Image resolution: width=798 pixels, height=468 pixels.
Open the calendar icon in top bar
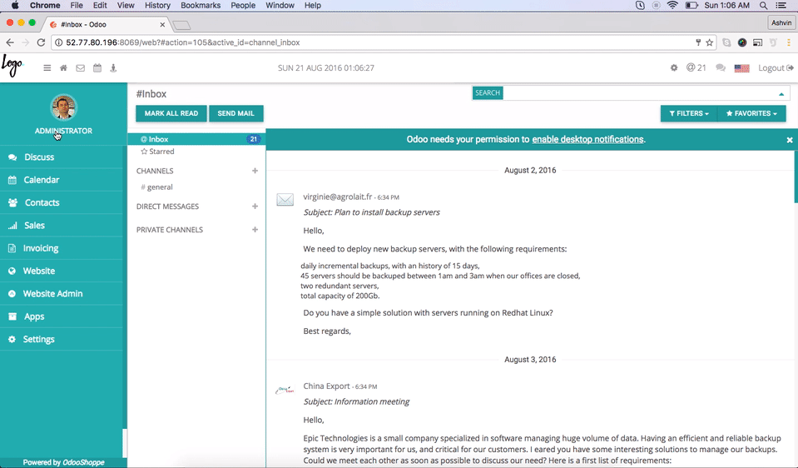[x=97, y=67]
